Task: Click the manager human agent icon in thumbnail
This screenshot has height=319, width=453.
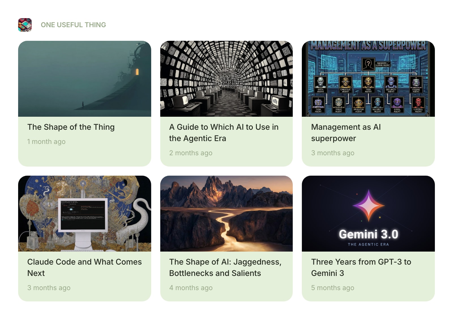Action: 368,64
